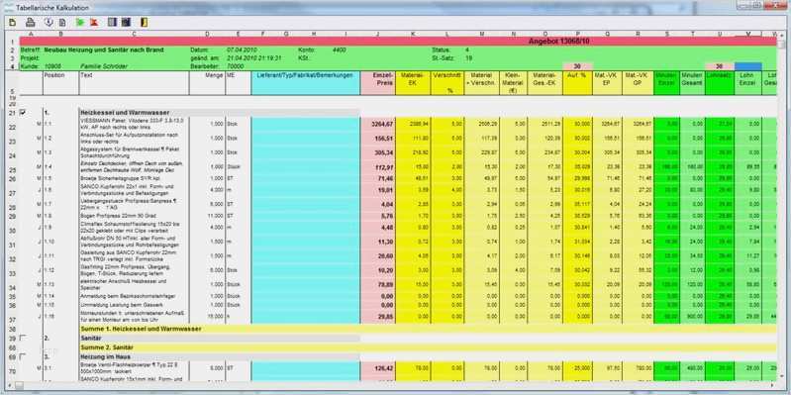Click the yellow exit door icon
Viewport: 791px width, 395px height.
pos(144,22)
